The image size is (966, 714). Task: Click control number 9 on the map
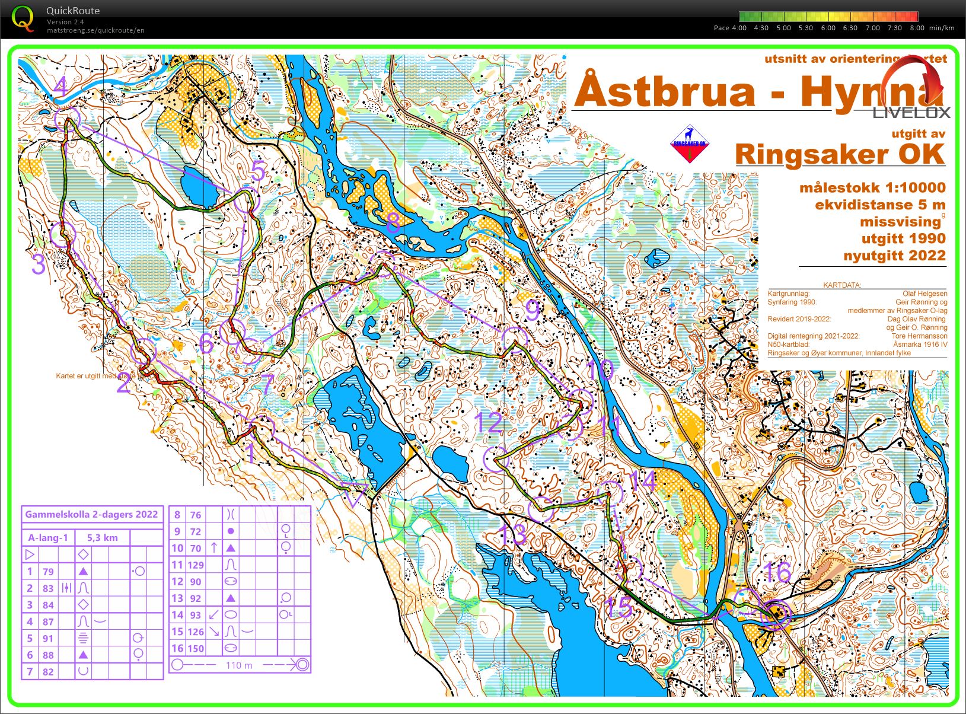[x=533, y=310]
